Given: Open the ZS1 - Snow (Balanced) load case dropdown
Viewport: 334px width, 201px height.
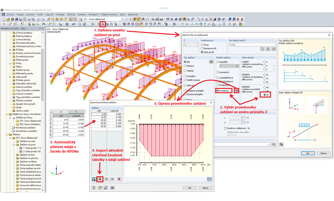Looking at the screenshot, I should click(x=123, y=19).
